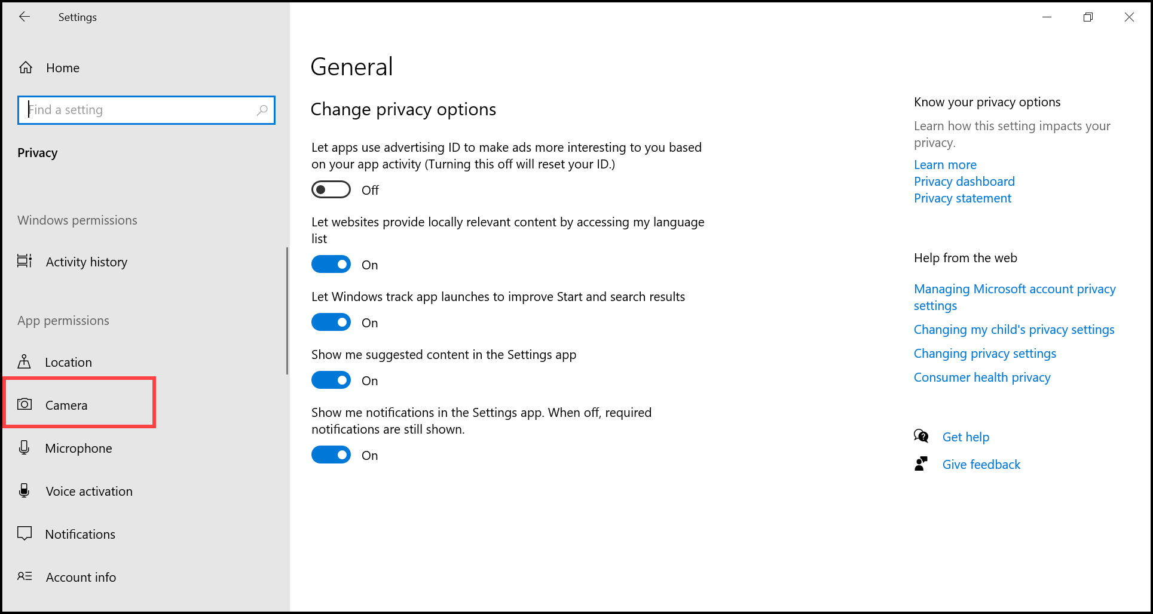Click the Voice activation icon
The height and width of the screenshot is (614, 1153).
tap(25, 490)
